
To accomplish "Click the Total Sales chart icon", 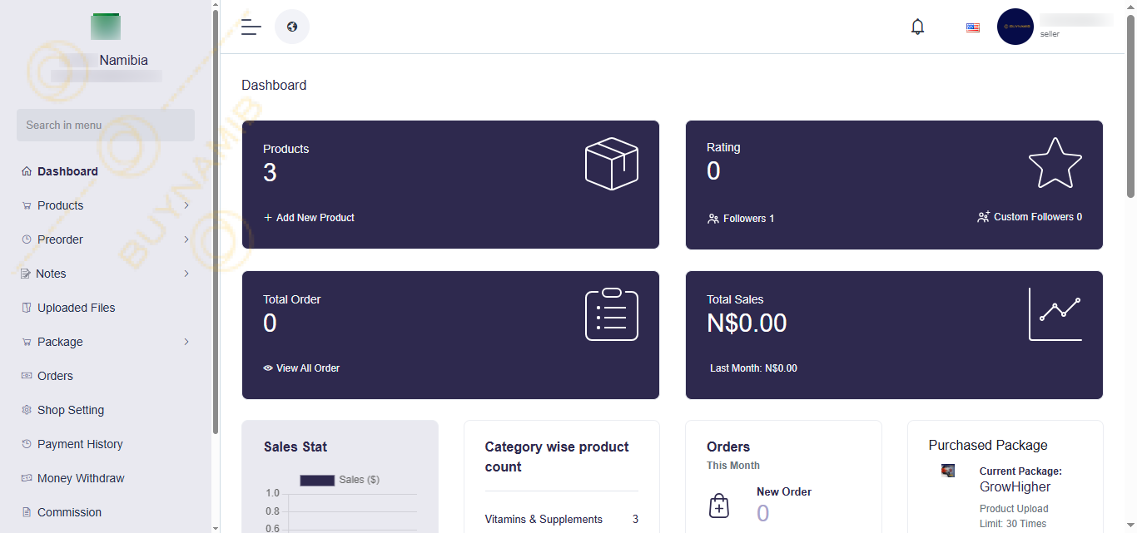I will tap(1055, 314).
